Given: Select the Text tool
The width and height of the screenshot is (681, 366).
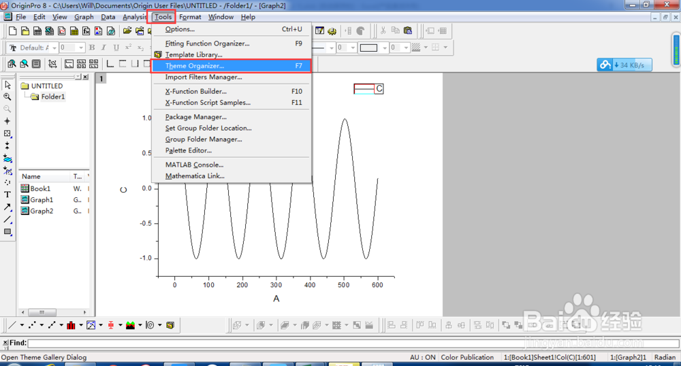Looking at the screenshot, I should coord(7,195).
